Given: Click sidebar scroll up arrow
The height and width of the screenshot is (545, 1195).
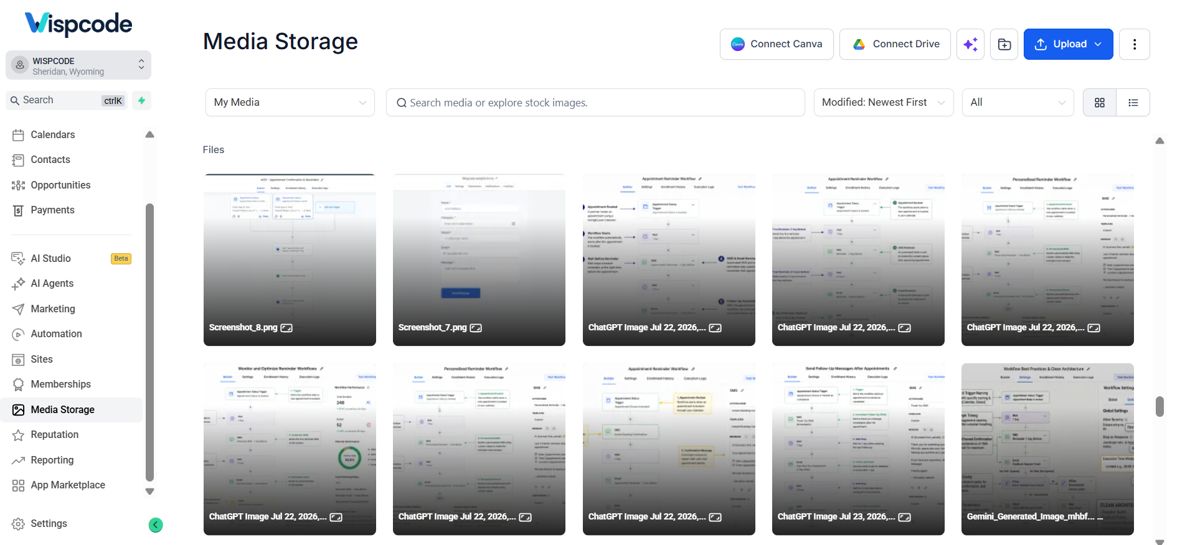Looking at the screenshot, I should (x=149, y=134).
